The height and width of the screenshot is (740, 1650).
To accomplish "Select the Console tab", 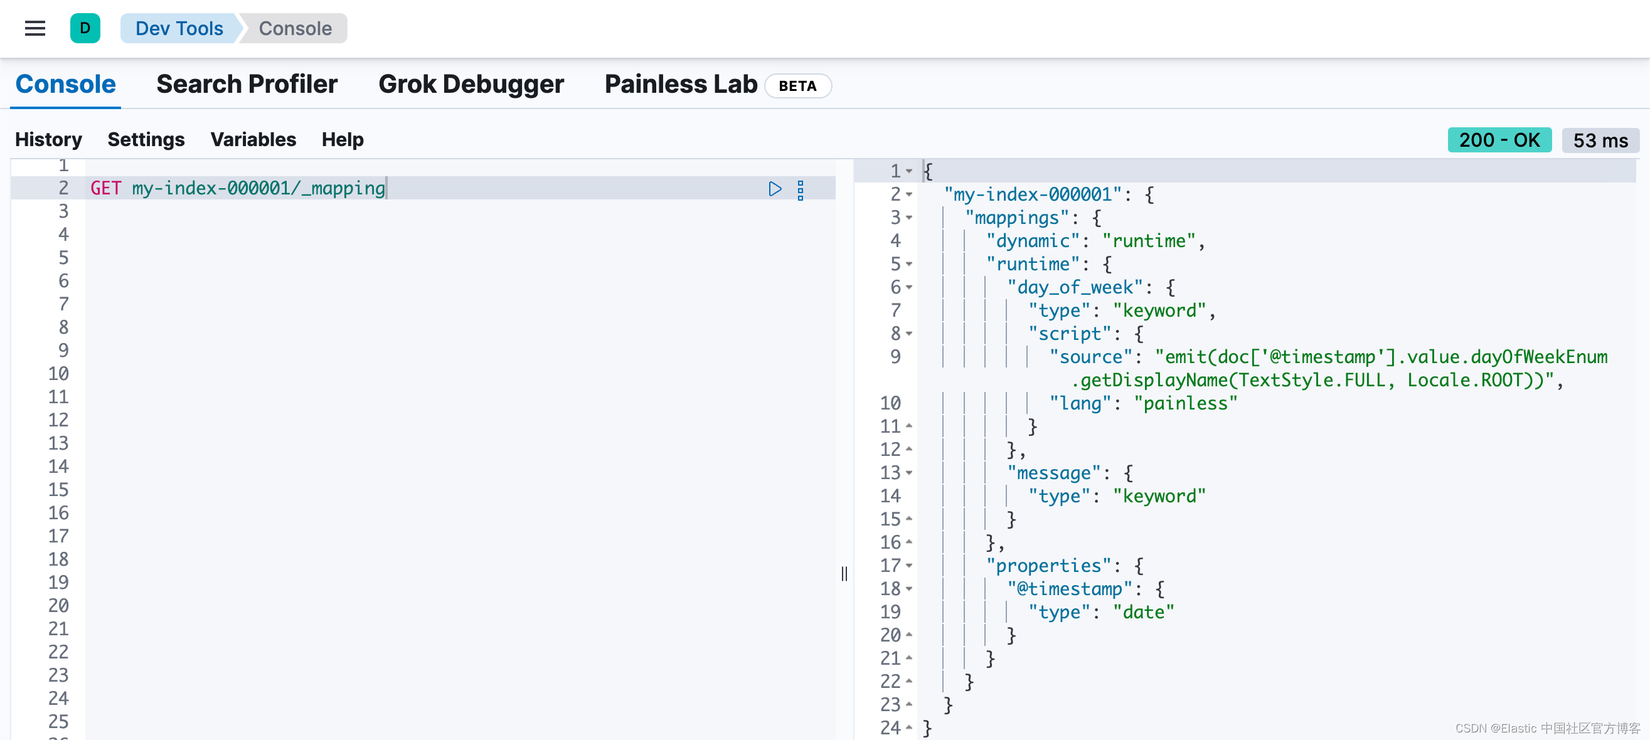I will click(65, 84).
